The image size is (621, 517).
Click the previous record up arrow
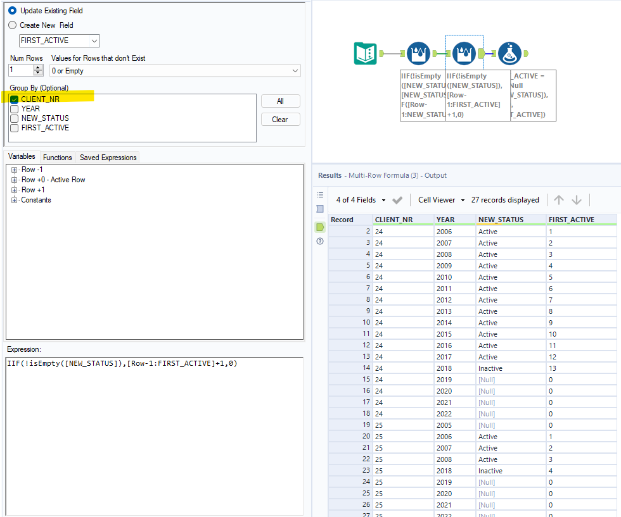559,200
